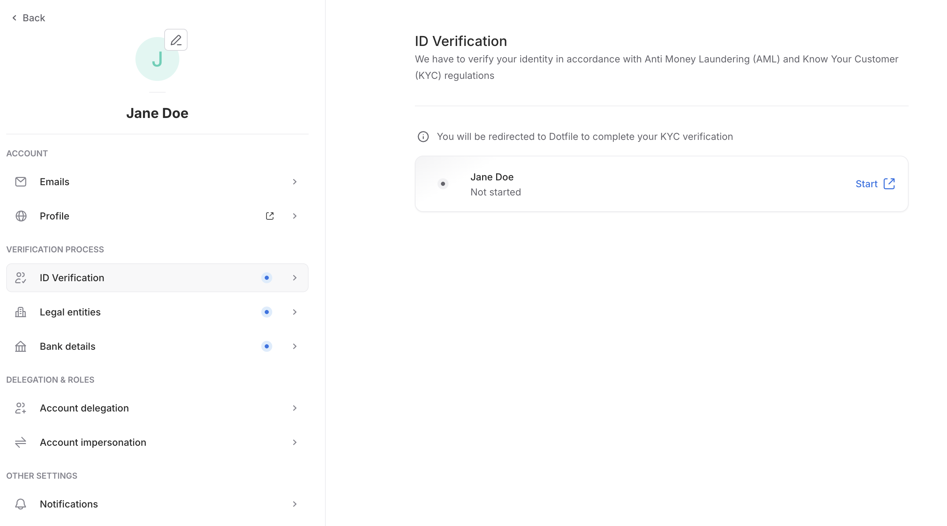Expand Profile with its chevron
This screenshot has height=526, width=947.
pos(295,216)
